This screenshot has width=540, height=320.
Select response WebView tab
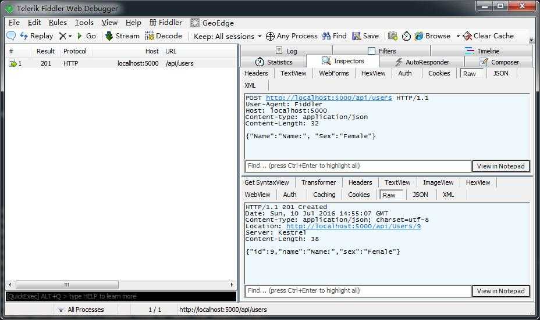click(257, 195)
